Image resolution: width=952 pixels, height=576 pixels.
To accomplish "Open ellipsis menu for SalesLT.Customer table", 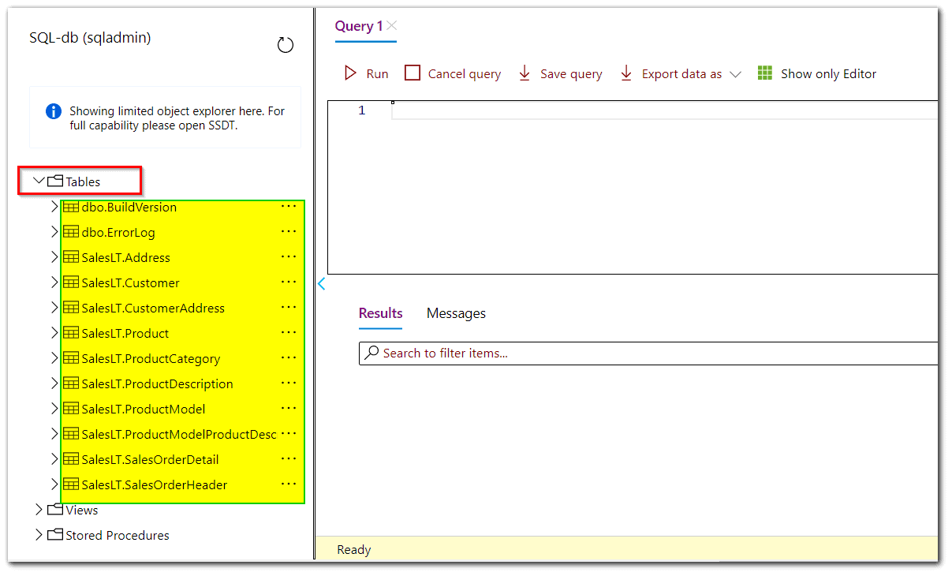I will pos(288,282).
